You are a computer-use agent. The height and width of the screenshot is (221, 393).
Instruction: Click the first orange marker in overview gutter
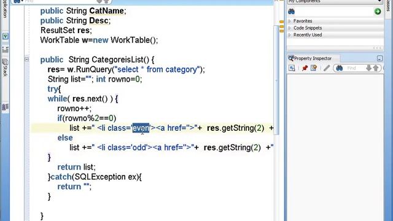(x=281, y=22)
